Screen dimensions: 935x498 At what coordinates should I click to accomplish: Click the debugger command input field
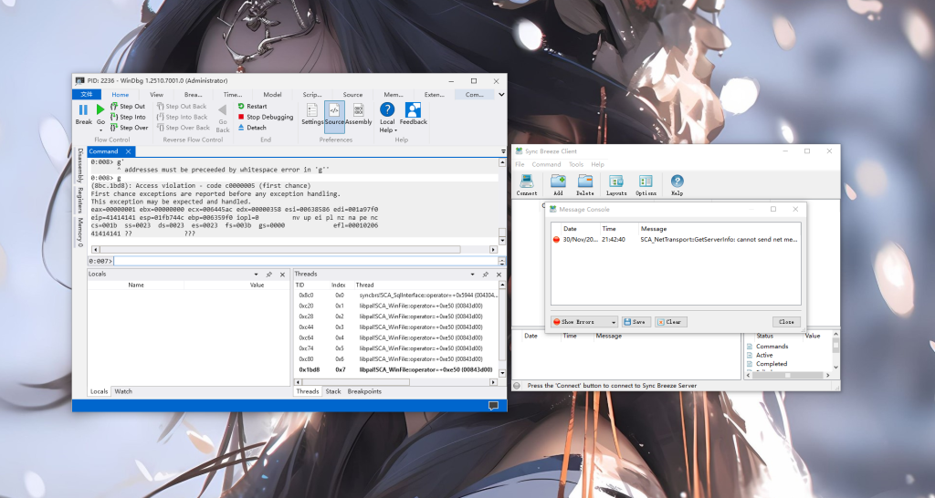click(x=301, y=261)
